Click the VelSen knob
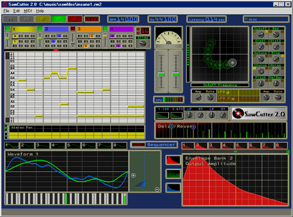Image resolution: width=293 pixels, height=217 pixels. 276,83
